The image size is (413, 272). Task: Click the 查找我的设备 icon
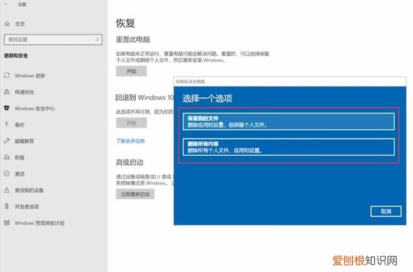[7, 190]
